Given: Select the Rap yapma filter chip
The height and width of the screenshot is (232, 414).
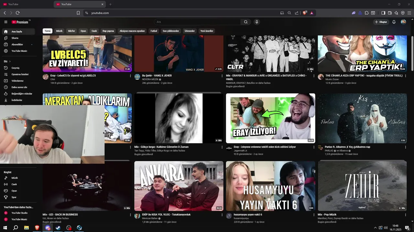Looking at the screenshot, I should click(x=108, y=31).
